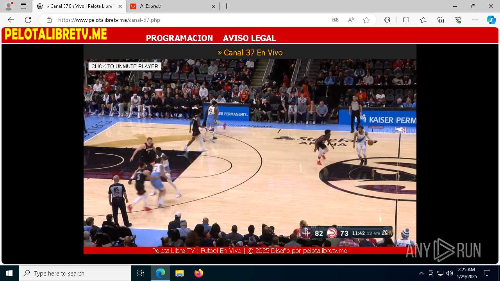Activate the Read aloud icon
The width and height of the screenshot is (500, 281).
tap(351, 20)
